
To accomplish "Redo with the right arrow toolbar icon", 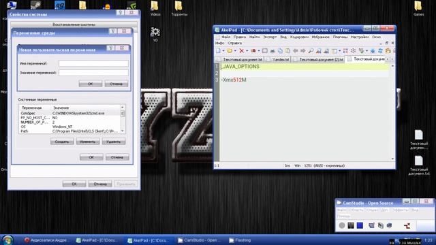I will point(303,50).
